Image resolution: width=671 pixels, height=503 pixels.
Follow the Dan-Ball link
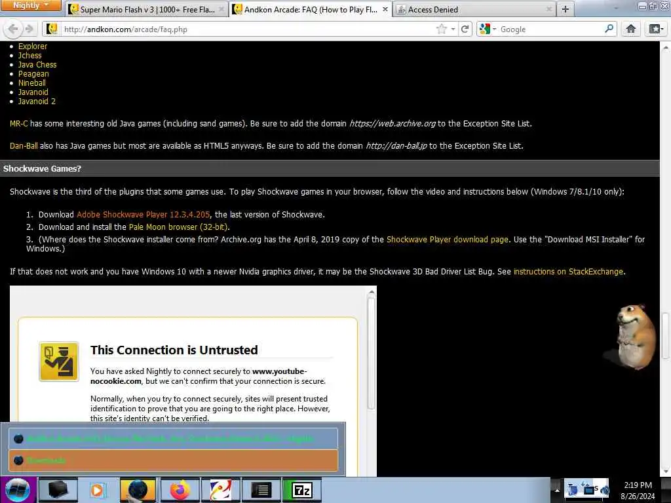pyautogui.click(x=24, y=146)
